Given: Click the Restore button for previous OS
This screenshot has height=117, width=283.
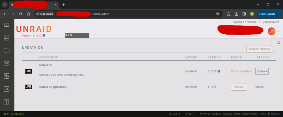Looking at the screenshot, I should (x=239, y=87).
